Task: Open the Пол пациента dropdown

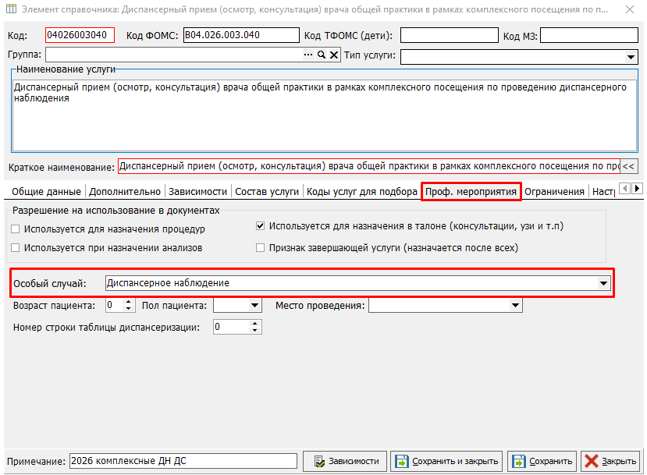Action: (254, 306)
